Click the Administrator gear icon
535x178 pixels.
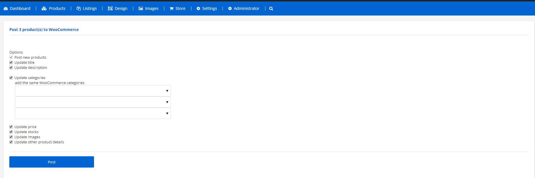(230, 8)
